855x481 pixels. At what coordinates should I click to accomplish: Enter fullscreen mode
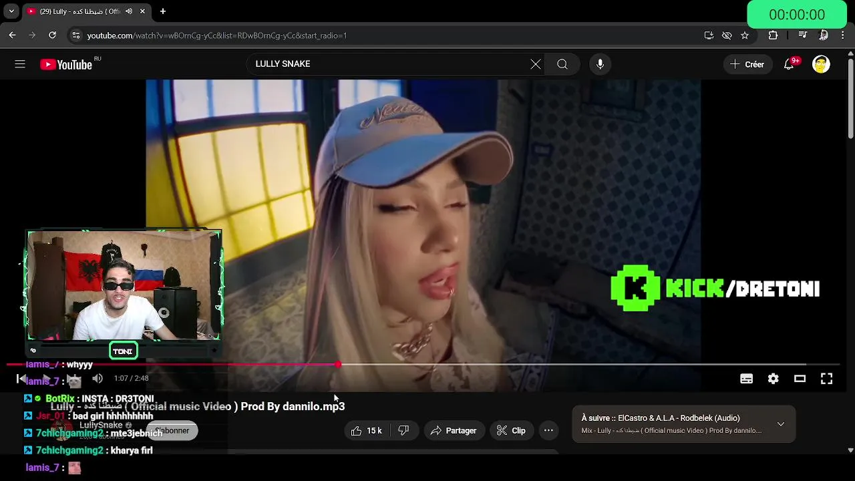826,379
